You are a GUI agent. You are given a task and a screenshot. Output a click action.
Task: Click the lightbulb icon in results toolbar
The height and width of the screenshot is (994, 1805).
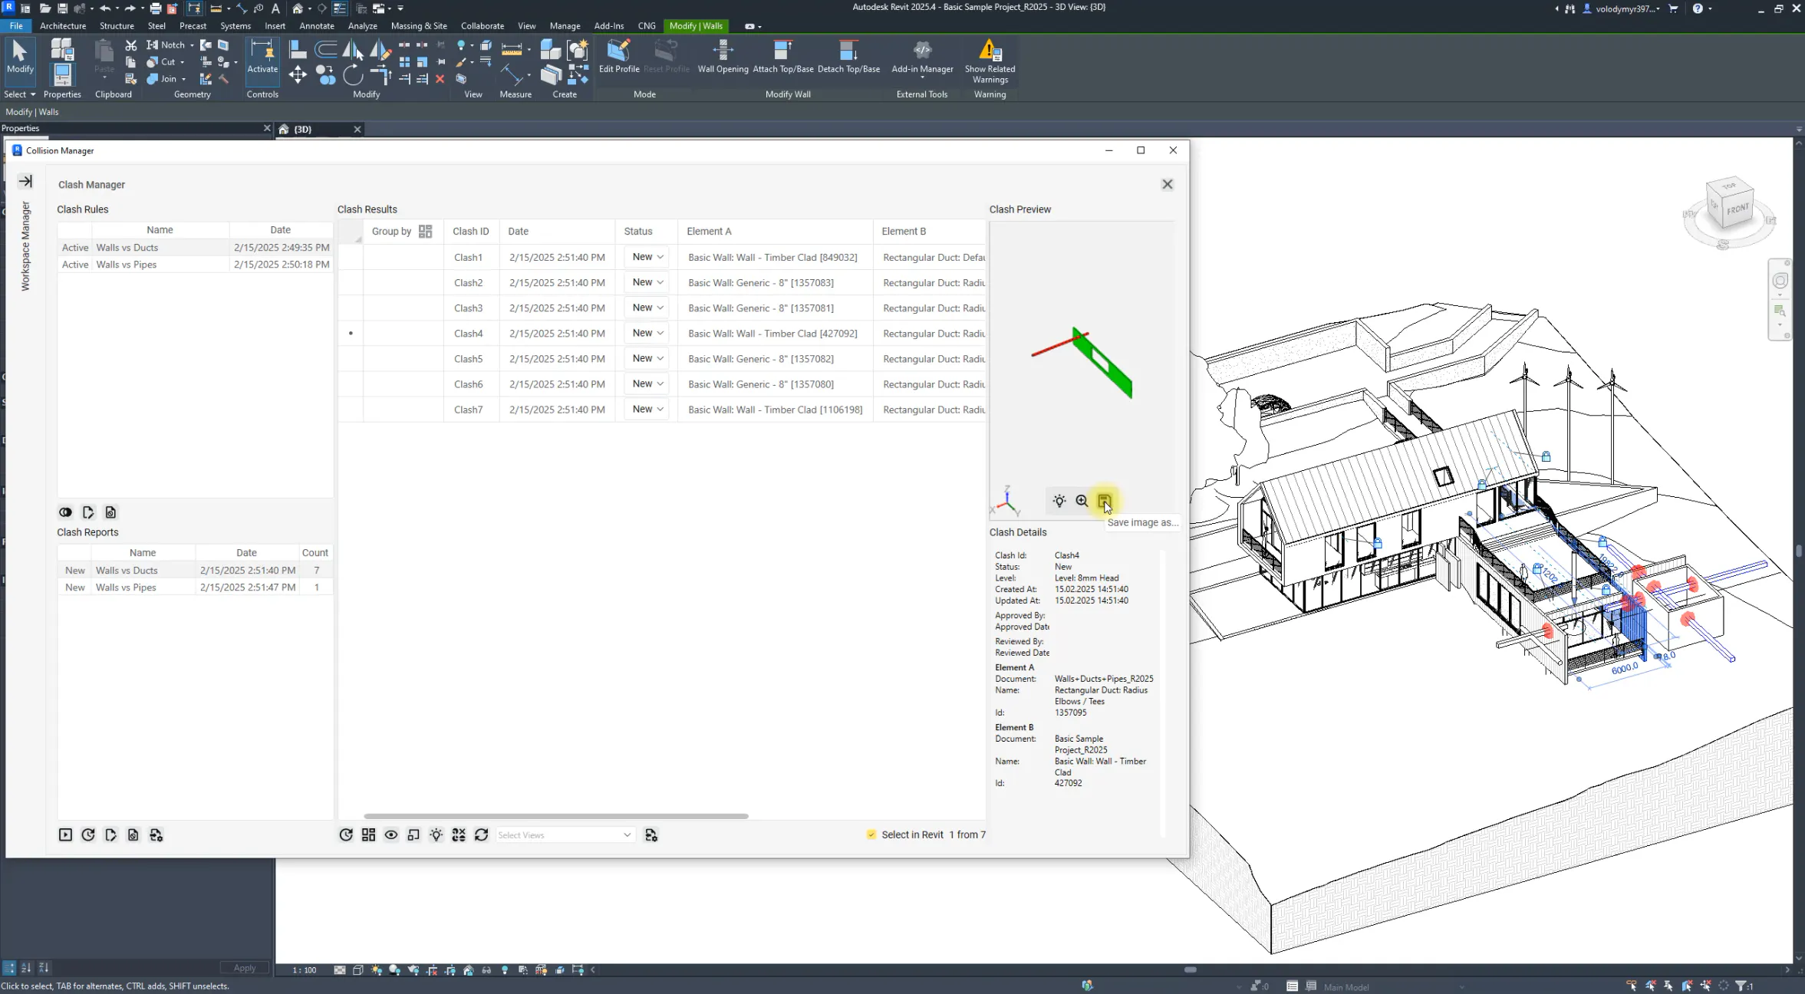436,835
